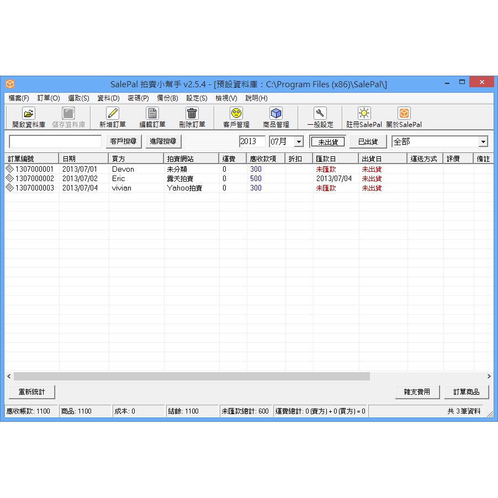Open the 關於SalePal about icon
This screenshot has height=498, width=498.
pyautogui.click(x=404, y=114)
